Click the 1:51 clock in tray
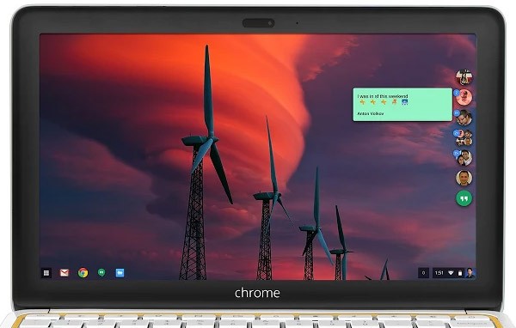Screen dimensions: 516x328 click(x=439, y=273)
